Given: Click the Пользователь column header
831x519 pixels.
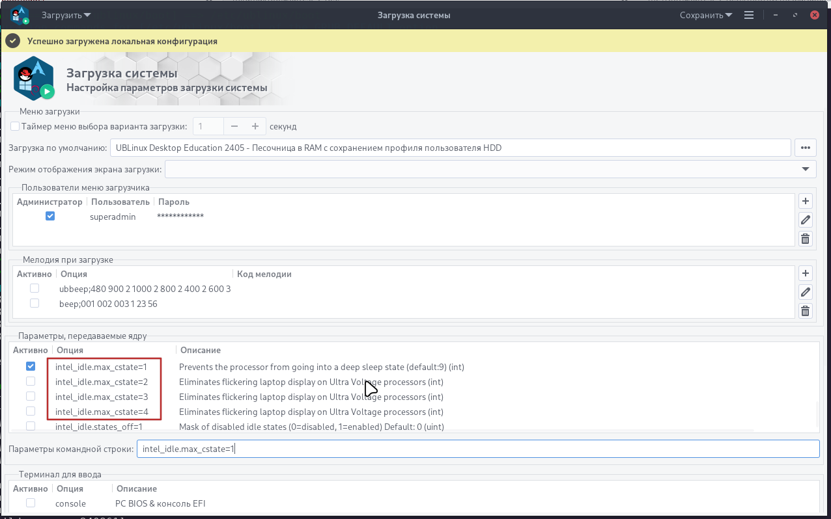Looking at the screenshot, I should tap(120, 202).
